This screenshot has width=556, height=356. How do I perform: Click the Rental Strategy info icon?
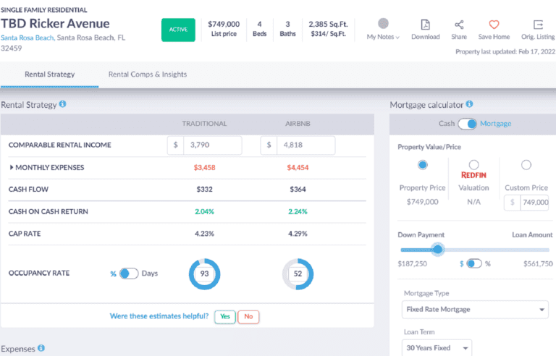tap(62, 104)
